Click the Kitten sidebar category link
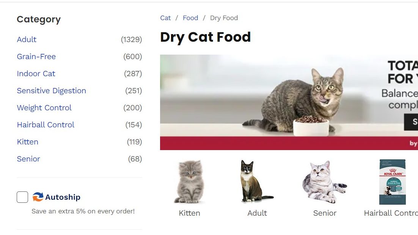The image size is (418, 235). pyautogui.click(x=28, y=142)
